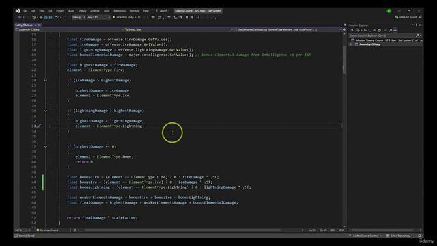Open the Window menu
Viewport: 437px width, 246px height.
coord(135,11)
